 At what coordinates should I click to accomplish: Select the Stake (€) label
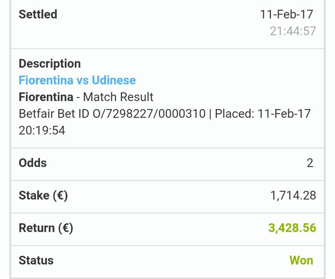coord(43,195)
